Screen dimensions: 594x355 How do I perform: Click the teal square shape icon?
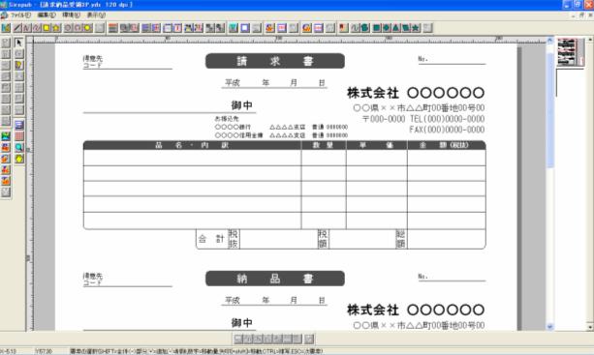(x=376, y=28)
